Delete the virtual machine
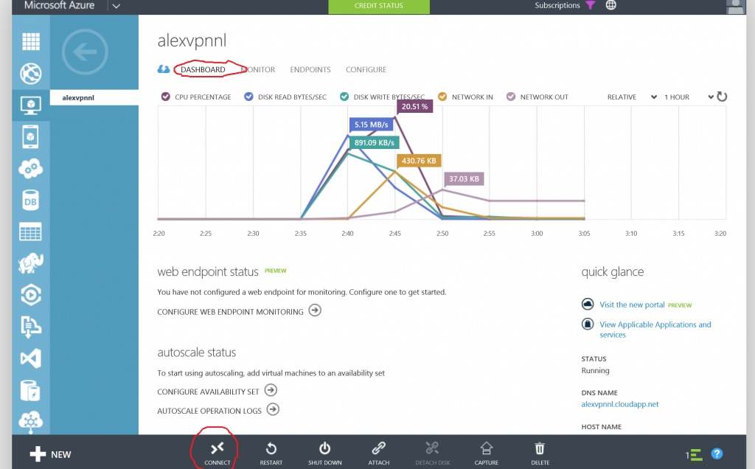755x469 pixels. (x=540, y=454)
